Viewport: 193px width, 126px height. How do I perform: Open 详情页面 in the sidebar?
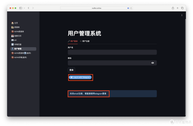click(16, 44)
